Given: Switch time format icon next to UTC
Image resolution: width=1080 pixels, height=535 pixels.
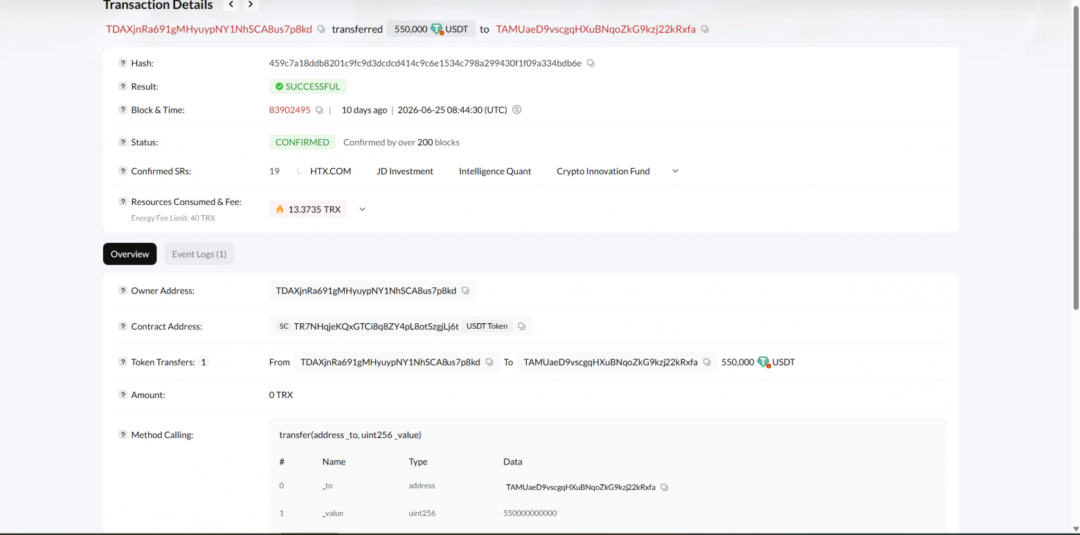Looking at the screenshot, I should [516, 109].
